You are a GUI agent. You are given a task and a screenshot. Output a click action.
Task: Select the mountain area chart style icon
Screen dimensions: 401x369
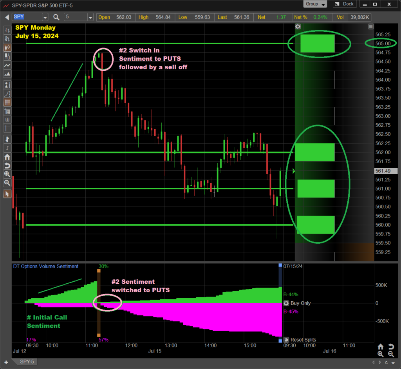click(x=7, y=74)
